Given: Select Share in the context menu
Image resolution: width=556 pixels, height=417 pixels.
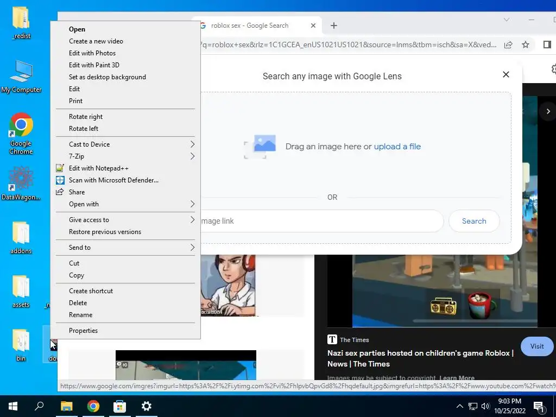Looking at the screenshot, I should click(125, 192).
